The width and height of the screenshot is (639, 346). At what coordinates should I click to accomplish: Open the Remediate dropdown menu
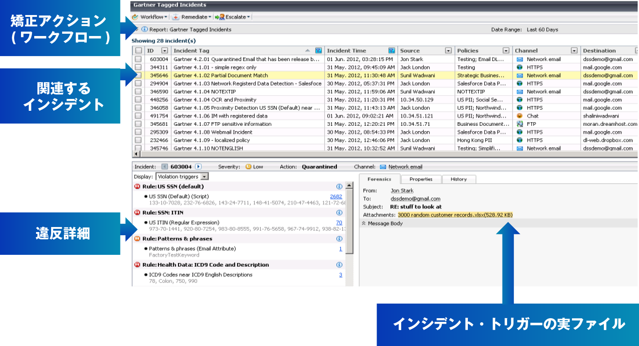point(192,17)
